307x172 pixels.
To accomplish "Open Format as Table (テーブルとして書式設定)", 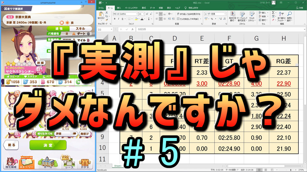I will point(242,16).
